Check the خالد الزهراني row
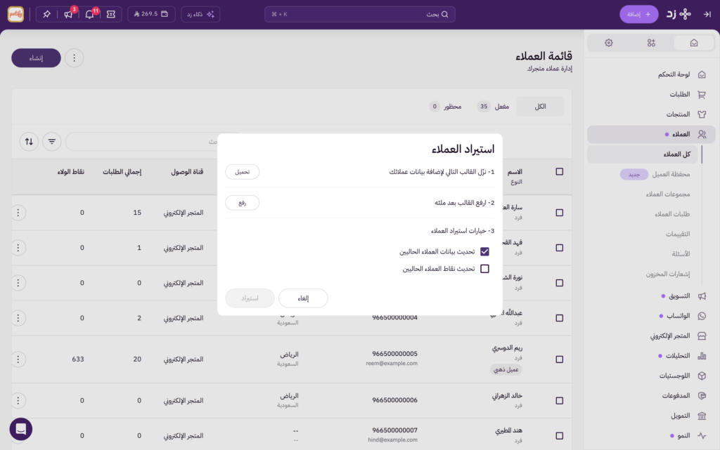 coord(559,401)
